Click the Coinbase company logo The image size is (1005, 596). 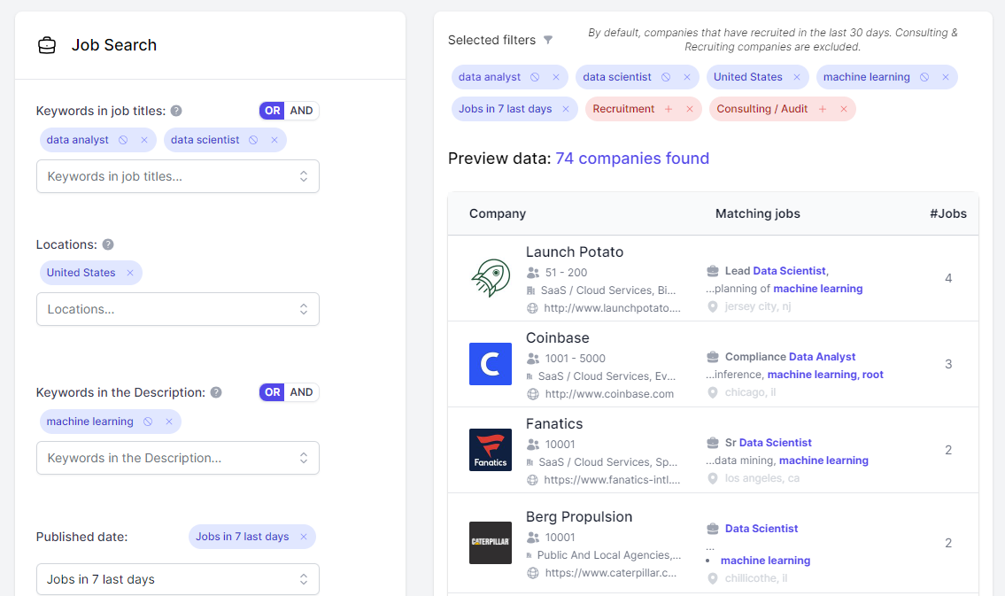pyautogui.click(x=490, y=364)
